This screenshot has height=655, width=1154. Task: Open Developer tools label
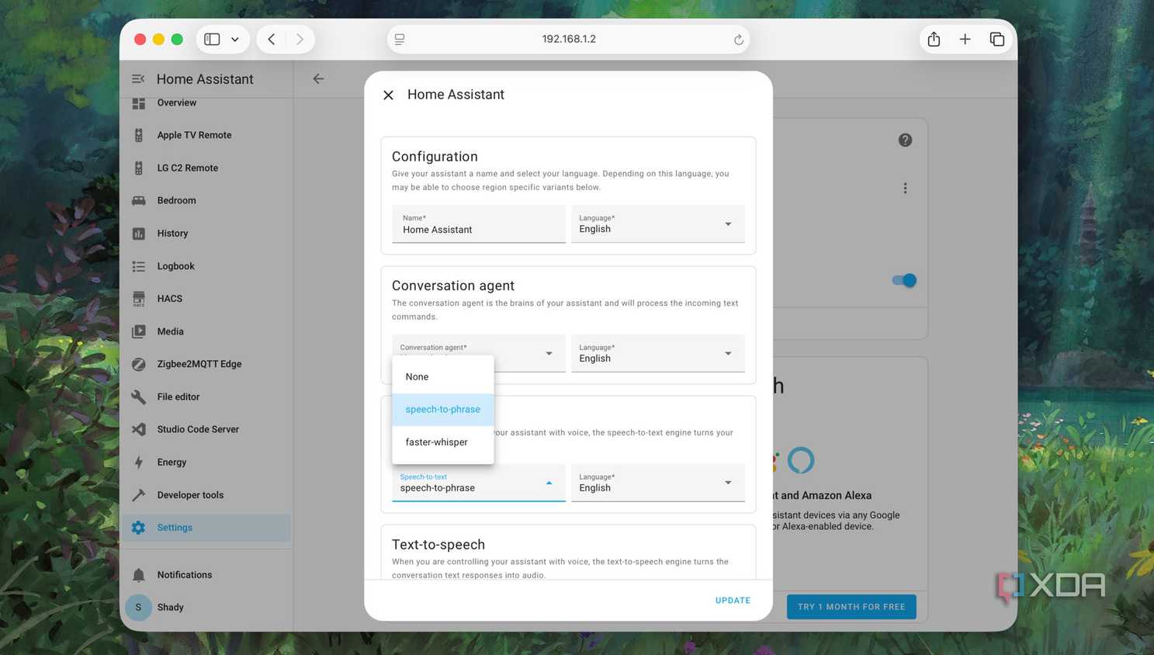pos(190,495)
